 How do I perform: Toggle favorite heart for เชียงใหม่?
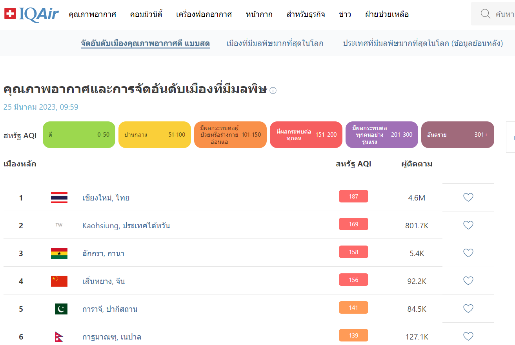(x=468, y=197)
